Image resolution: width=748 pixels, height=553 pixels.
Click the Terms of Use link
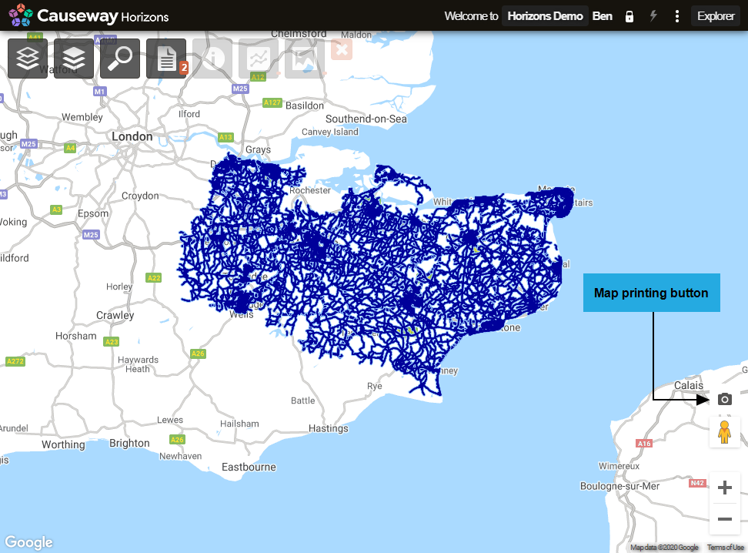pyautogui.click(x=725, y=548)
